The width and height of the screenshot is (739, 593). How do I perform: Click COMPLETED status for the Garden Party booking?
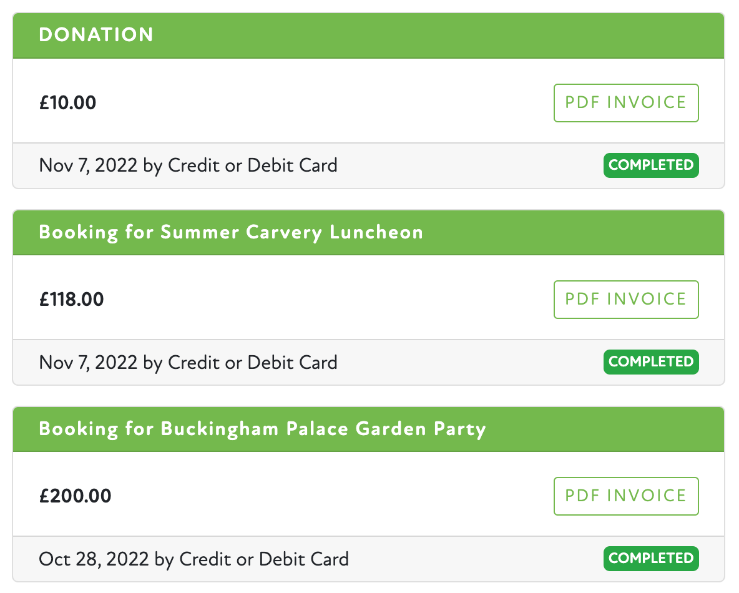[650, 559]
